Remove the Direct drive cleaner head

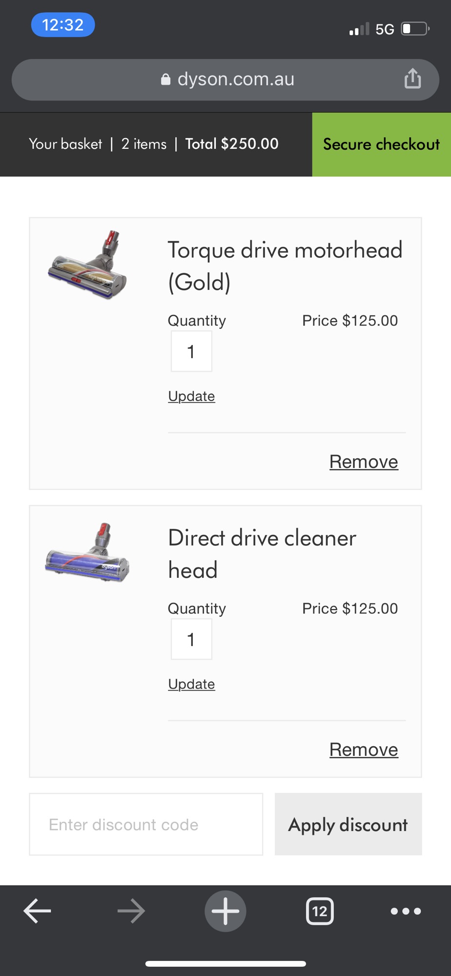pos(364,750)
